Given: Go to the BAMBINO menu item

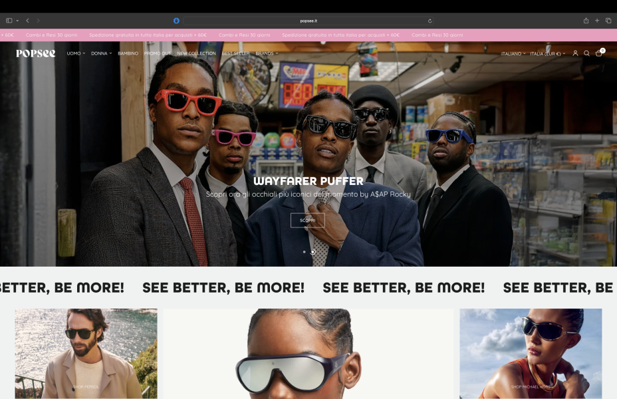Looking at the screenshot, I should [x=128, y=53].
